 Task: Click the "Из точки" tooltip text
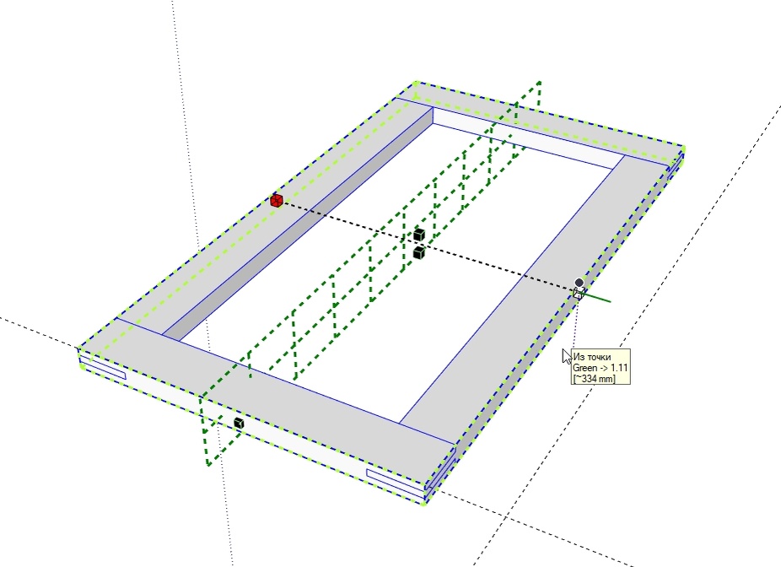coord(592,357)
